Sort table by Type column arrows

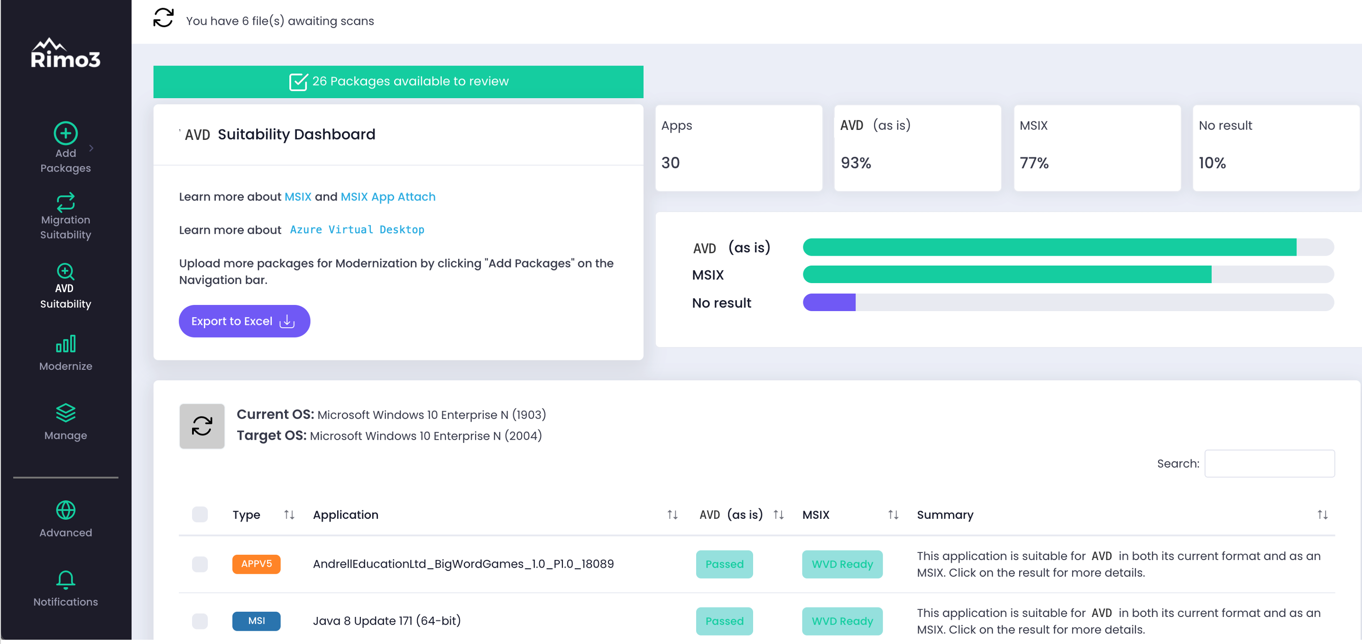(x=289, y=515)
